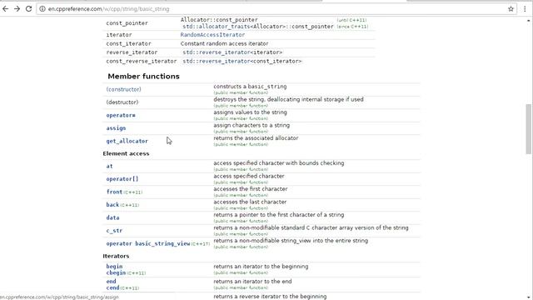The width and height of the screenshot is (533, 300).
Task: Click 'accesses the first character' description
Action: coord(250,189)
